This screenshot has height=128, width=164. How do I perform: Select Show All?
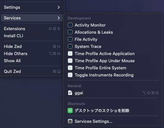point(32,61)
